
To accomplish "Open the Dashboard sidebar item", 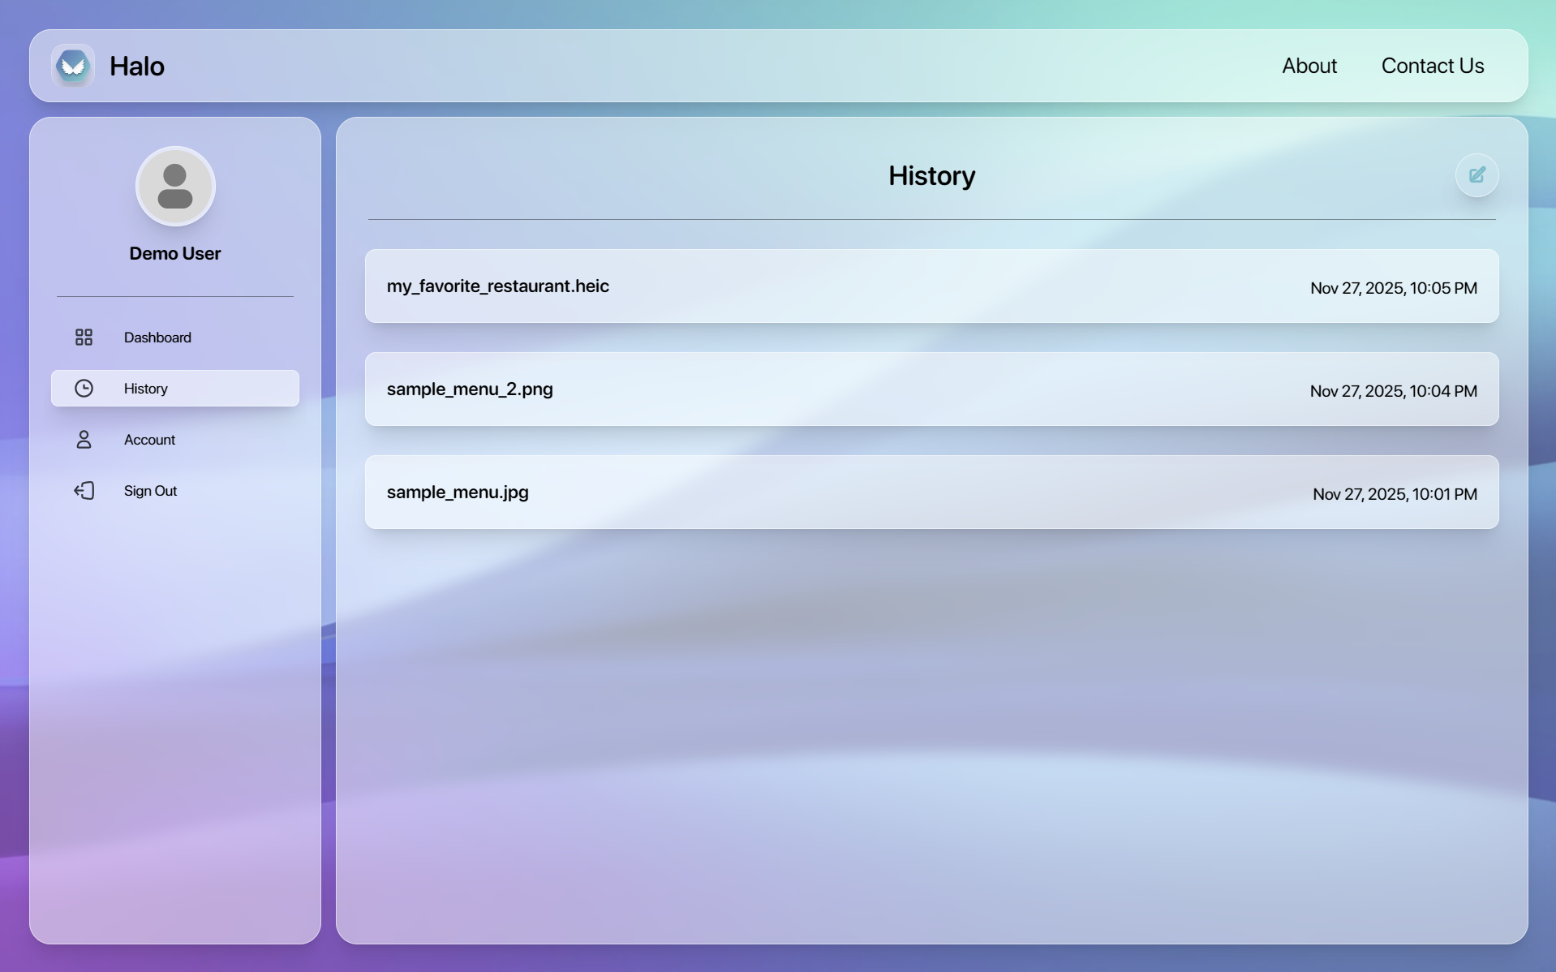I will pyautogui.click(x=175, y=338).
